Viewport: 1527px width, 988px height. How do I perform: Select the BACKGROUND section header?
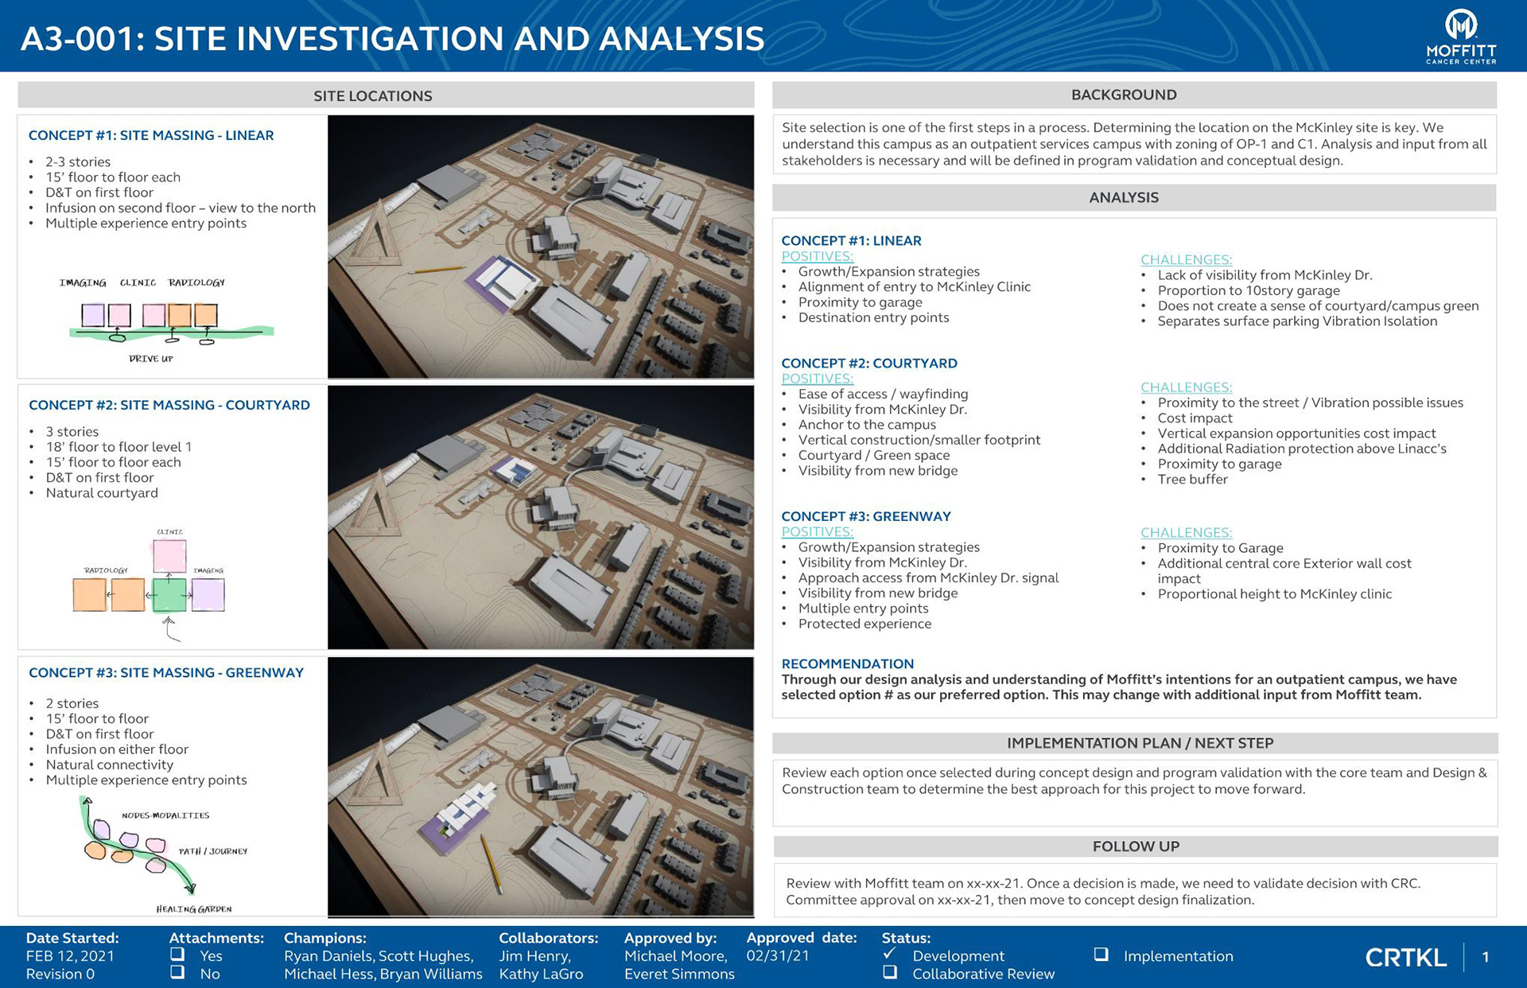click(x=1134, y=95)
